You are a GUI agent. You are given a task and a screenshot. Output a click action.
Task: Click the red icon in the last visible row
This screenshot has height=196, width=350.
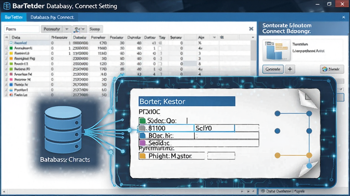coord(11,95)
